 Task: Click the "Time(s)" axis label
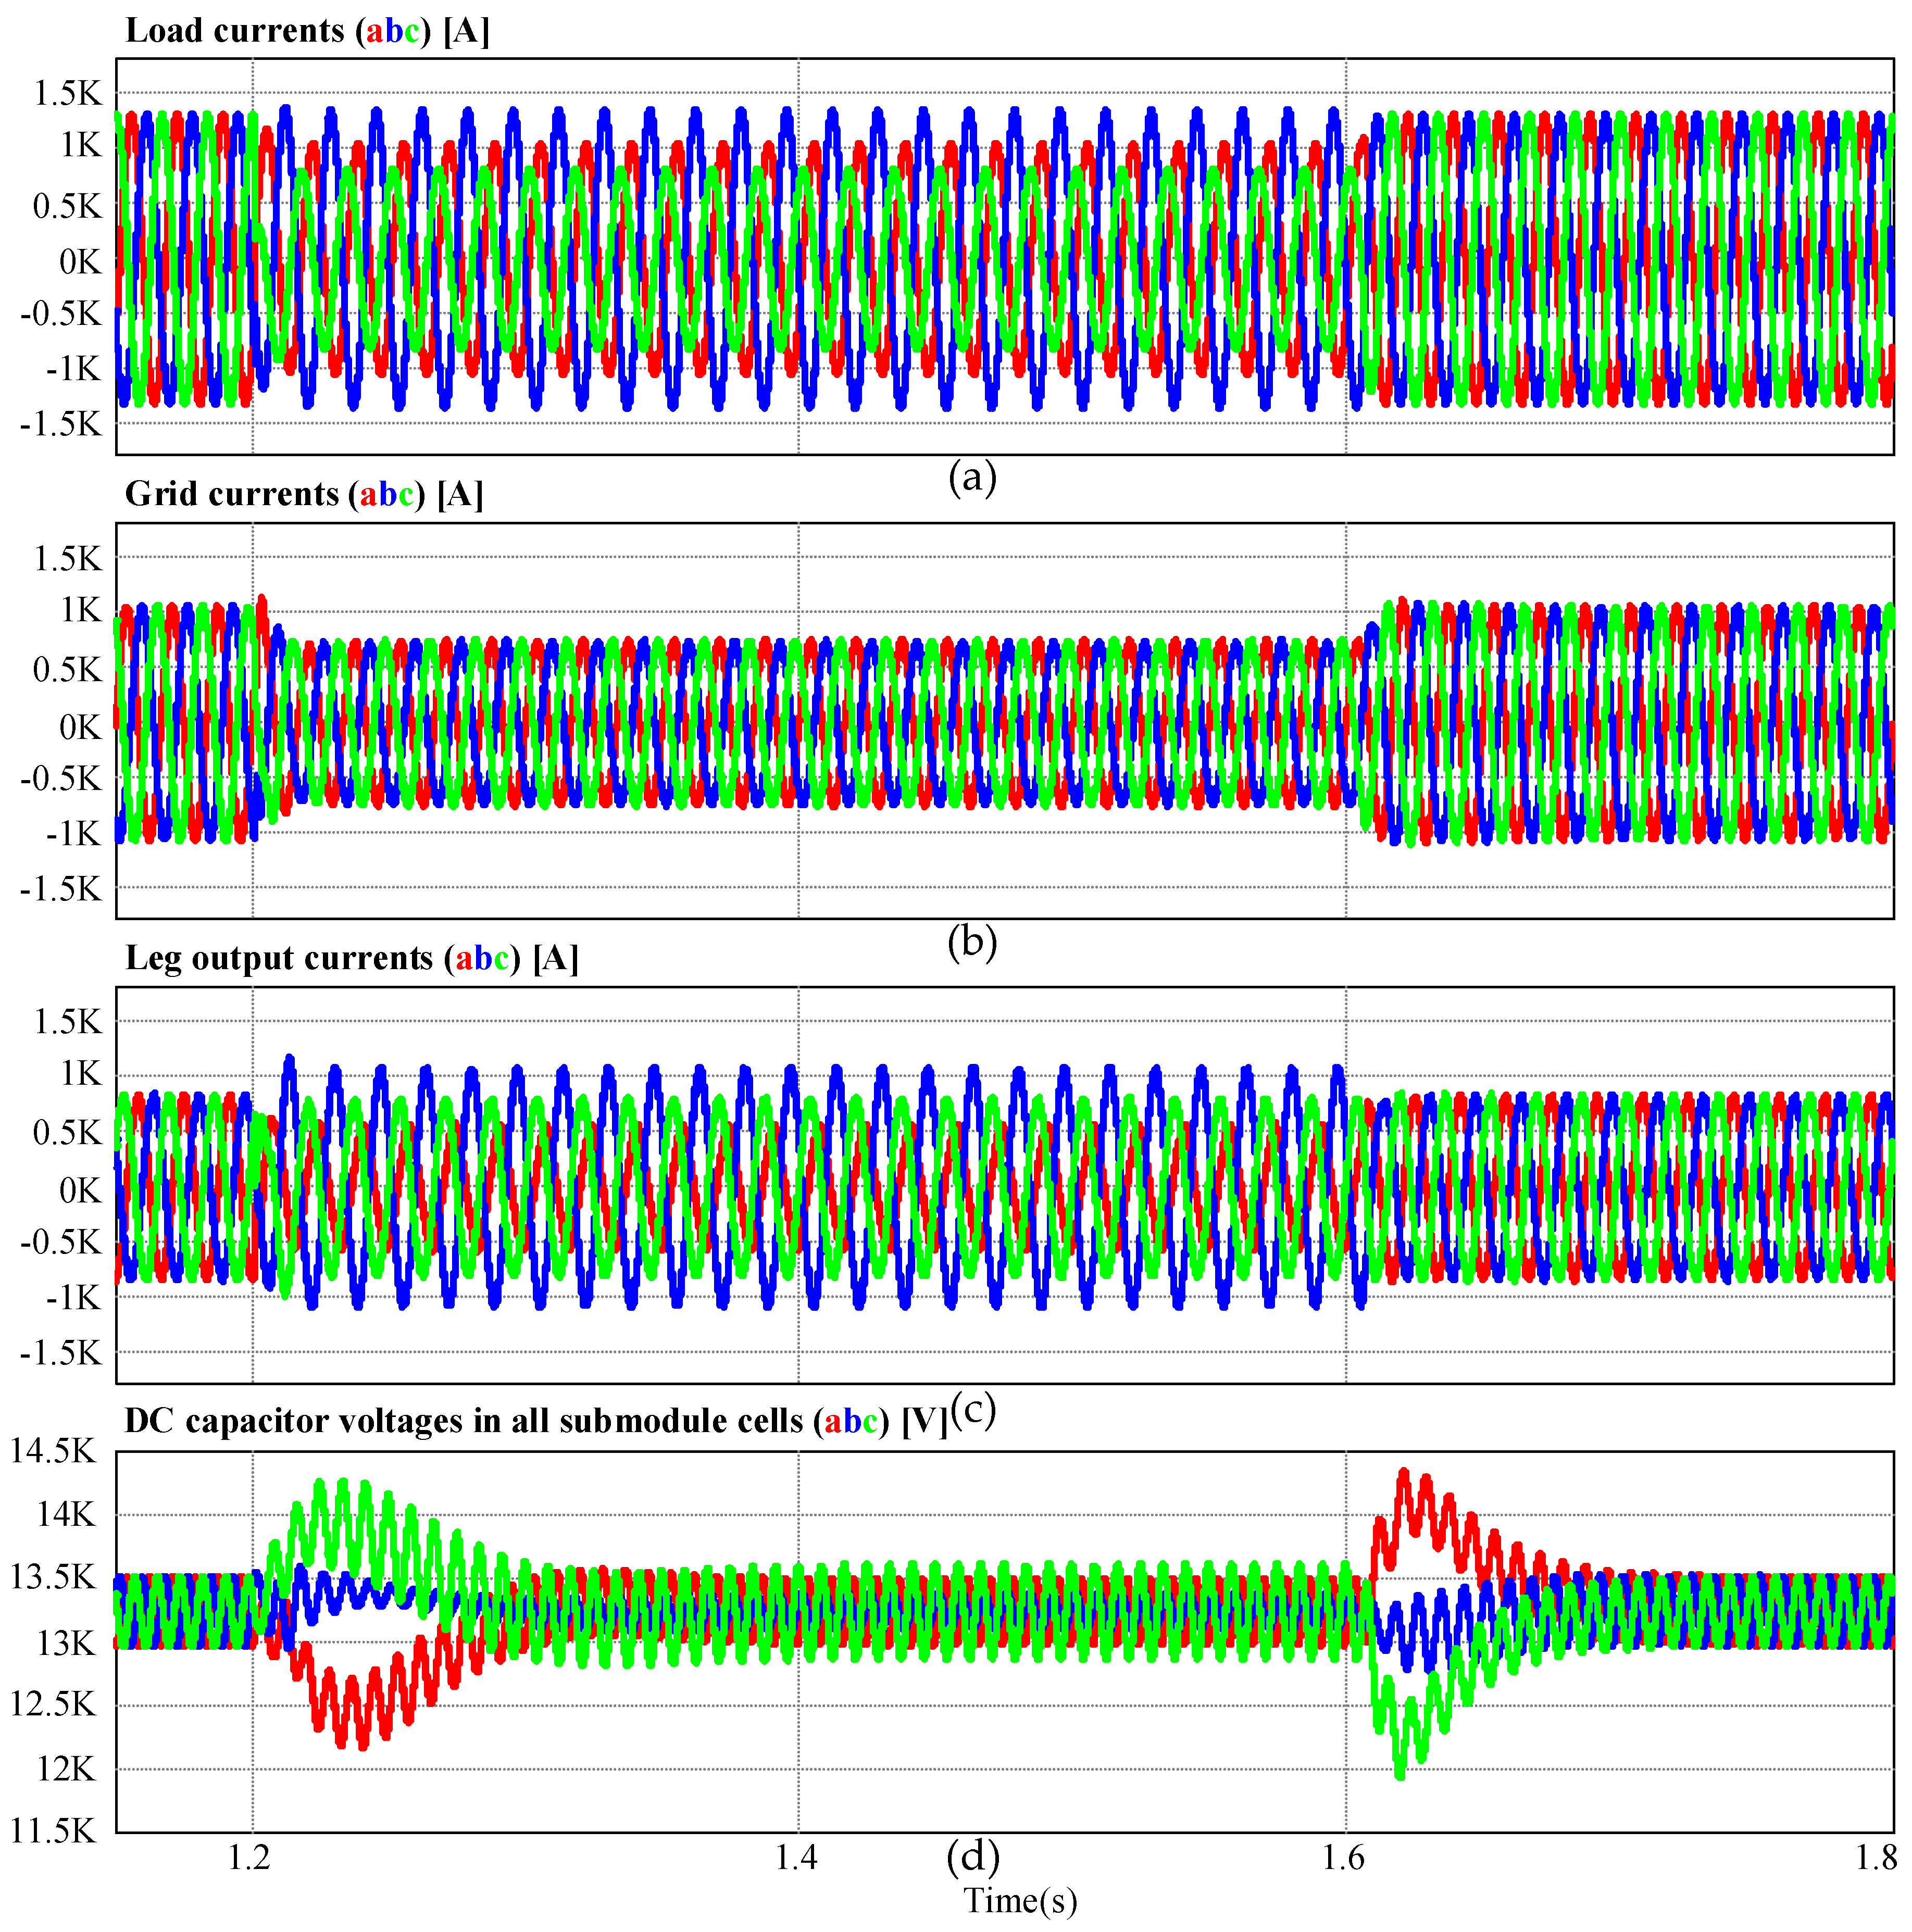coord(1021,1901)
